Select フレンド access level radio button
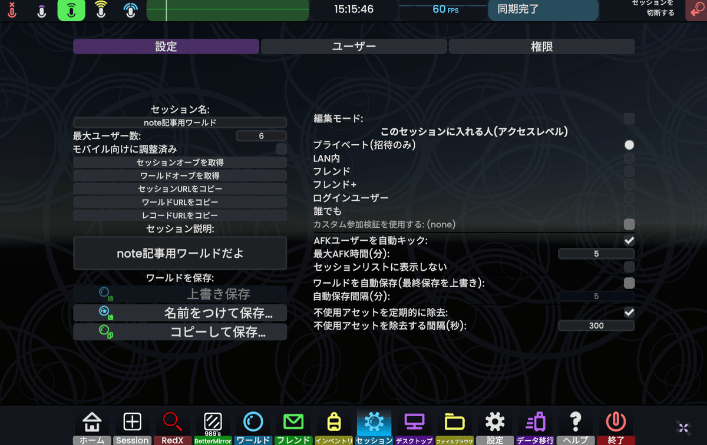707x445 pixels. (x=629, y=172)
